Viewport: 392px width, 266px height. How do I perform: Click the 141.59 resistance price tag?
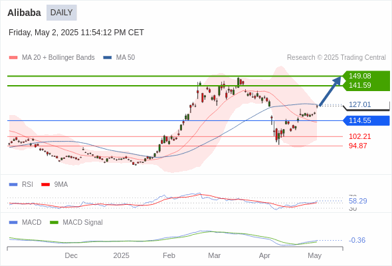tap(365, 85)
